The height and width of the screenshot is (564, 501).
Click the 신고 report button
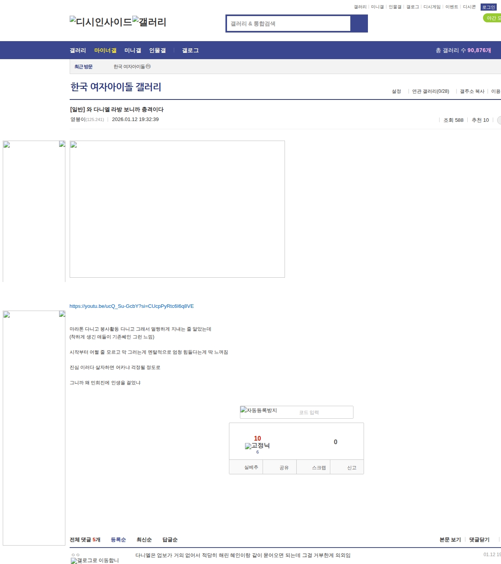tap(351, 468)
